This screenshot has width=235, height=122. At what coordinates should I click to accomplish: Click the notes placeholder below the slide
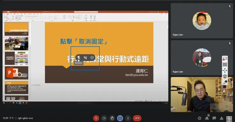(x=36, y=85)
